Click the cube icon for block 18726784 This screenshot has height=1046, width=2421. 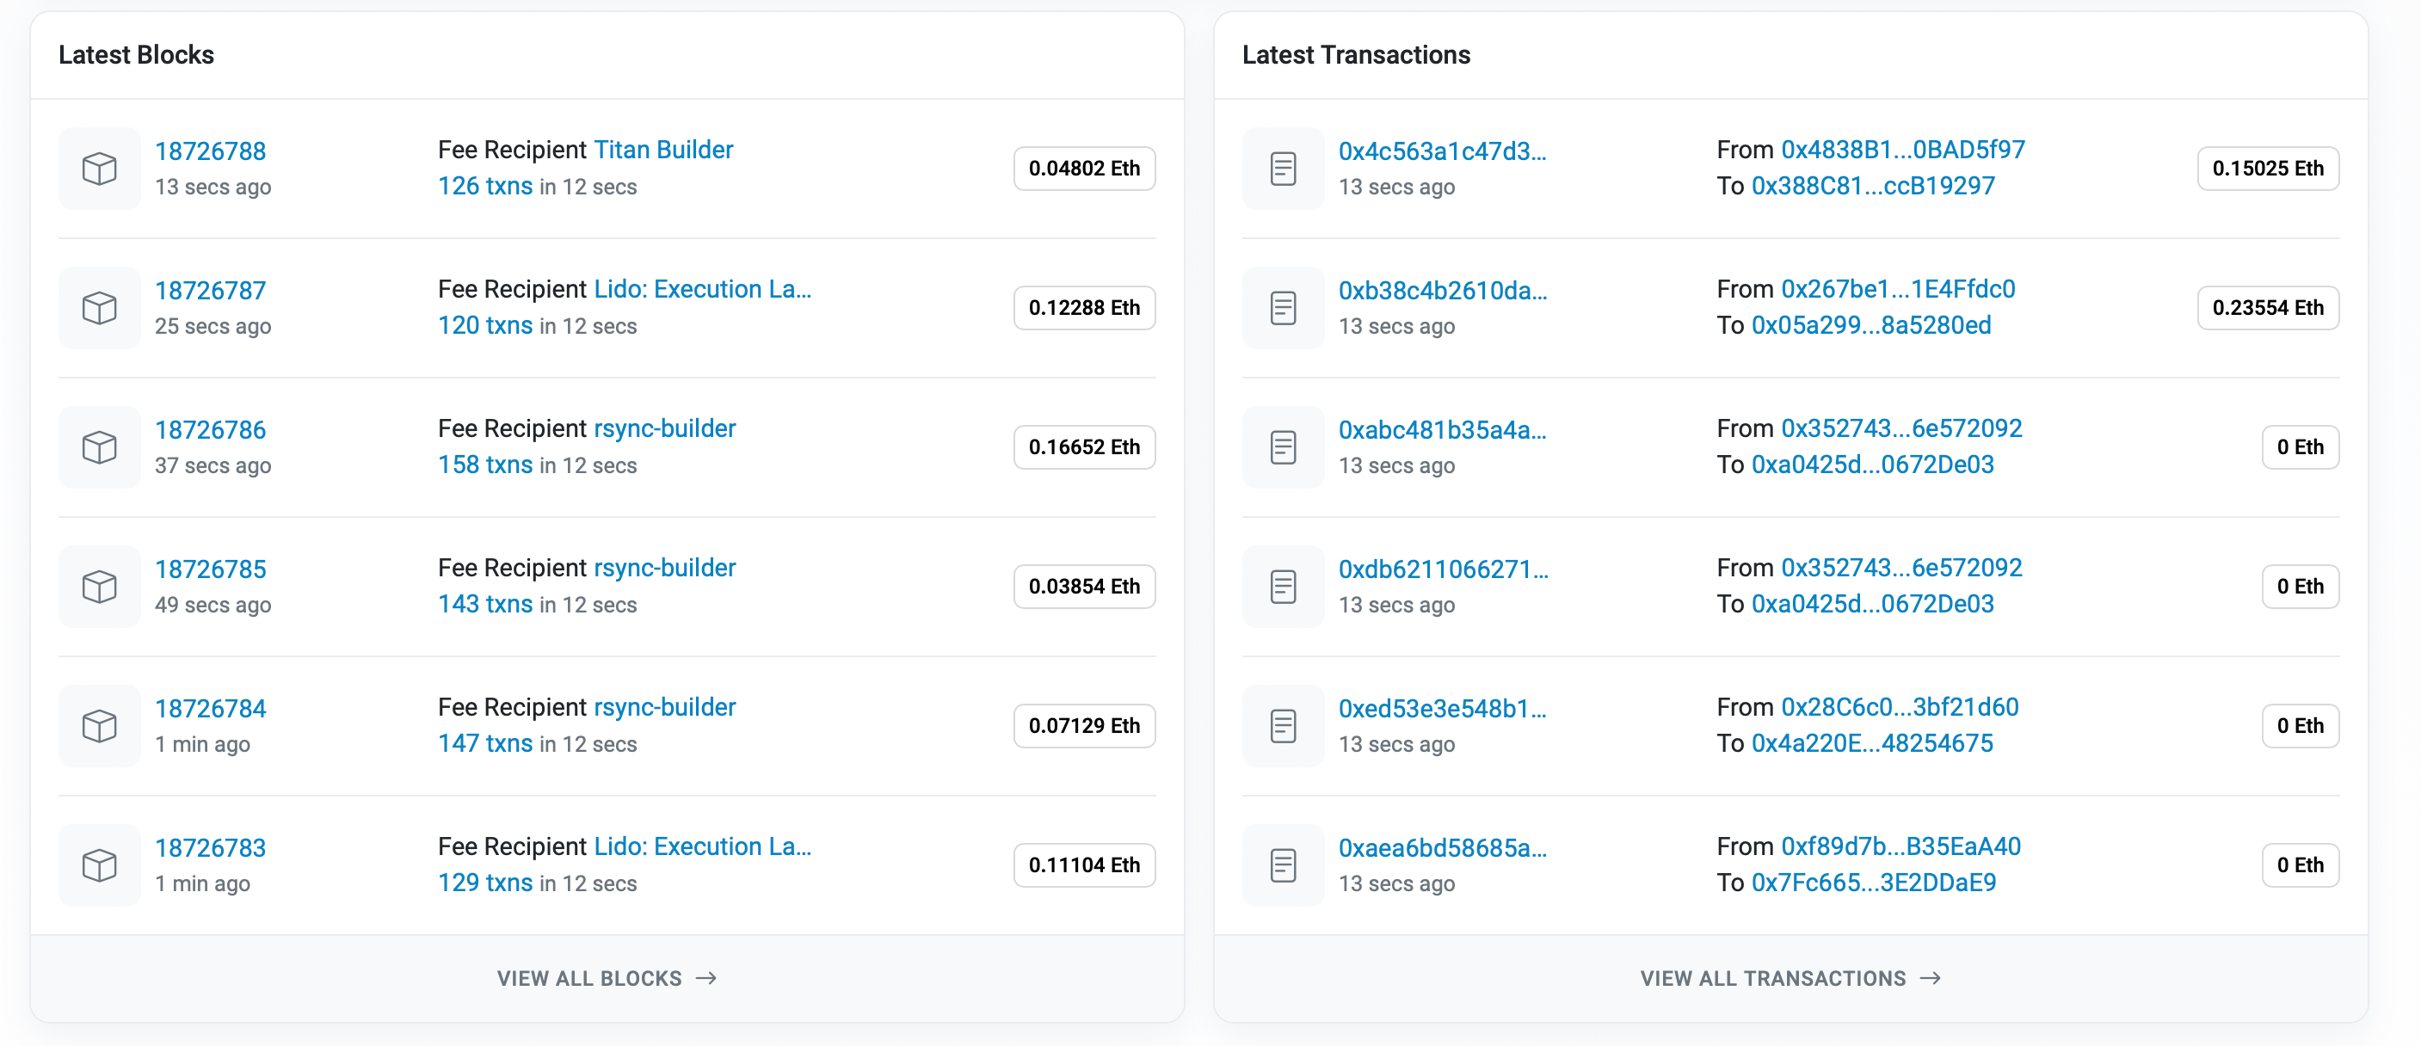coord(100,725)
